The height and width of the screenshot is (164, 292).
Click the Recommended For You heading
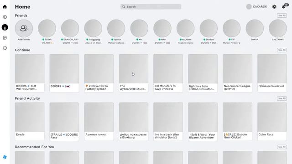[x=35, y=147]
